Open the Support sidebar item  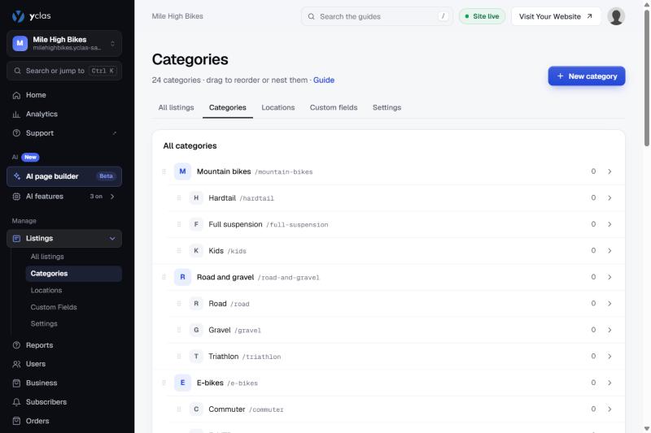(x=64, y=133)
